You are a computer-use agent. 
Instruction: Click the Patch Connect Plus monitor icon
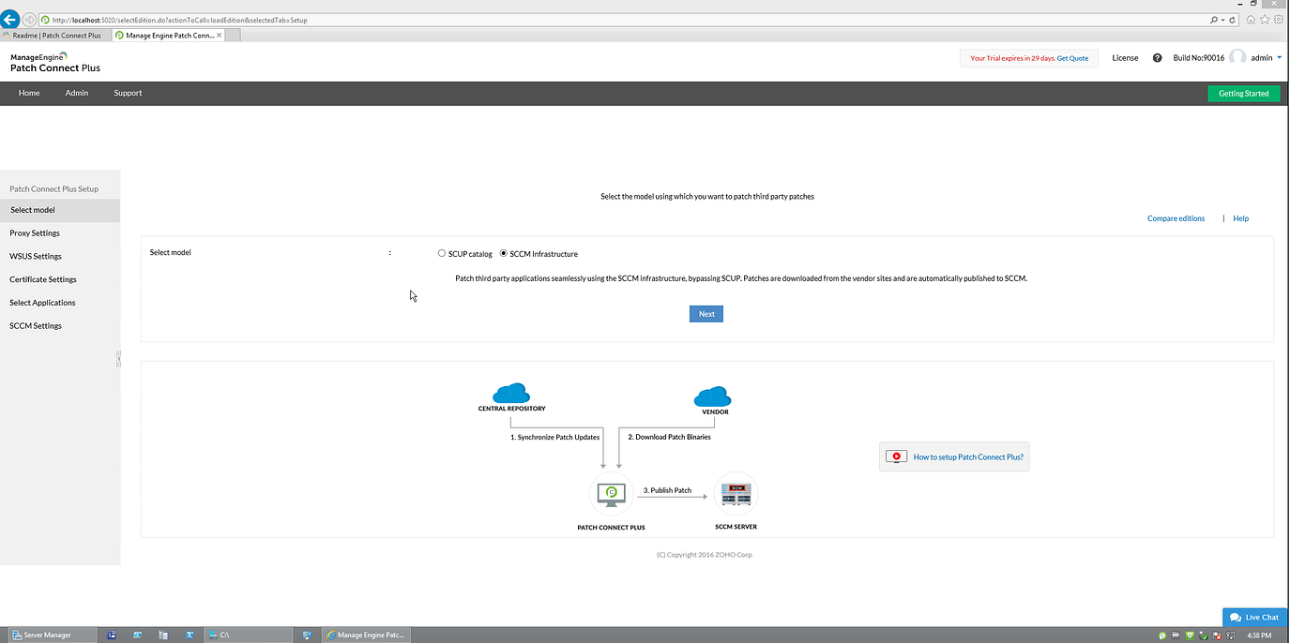pyautogui.click(x=611, y=493)
